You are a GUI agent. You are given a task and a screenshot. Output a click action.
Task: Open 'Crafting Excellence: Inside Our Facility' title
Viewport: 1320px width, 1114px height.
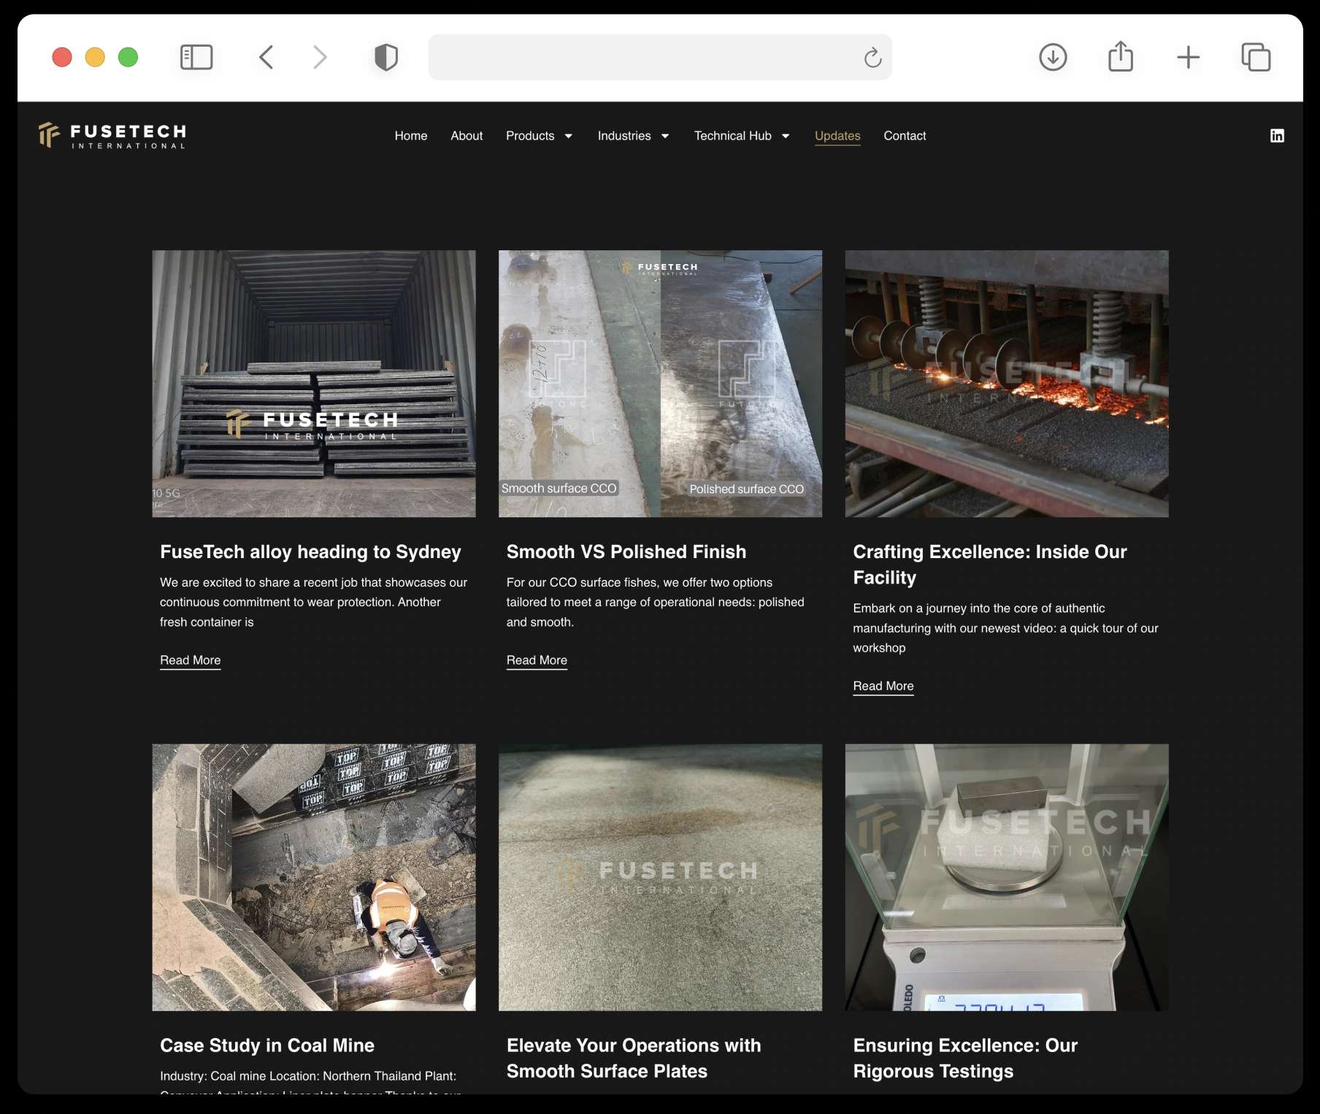tap(990, 565)
